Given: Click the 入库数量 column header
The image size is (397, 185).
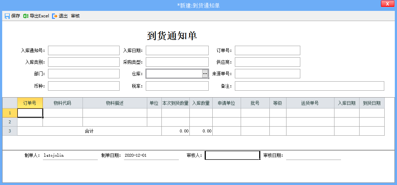Looking at the screenshot, I should (201, 103).
